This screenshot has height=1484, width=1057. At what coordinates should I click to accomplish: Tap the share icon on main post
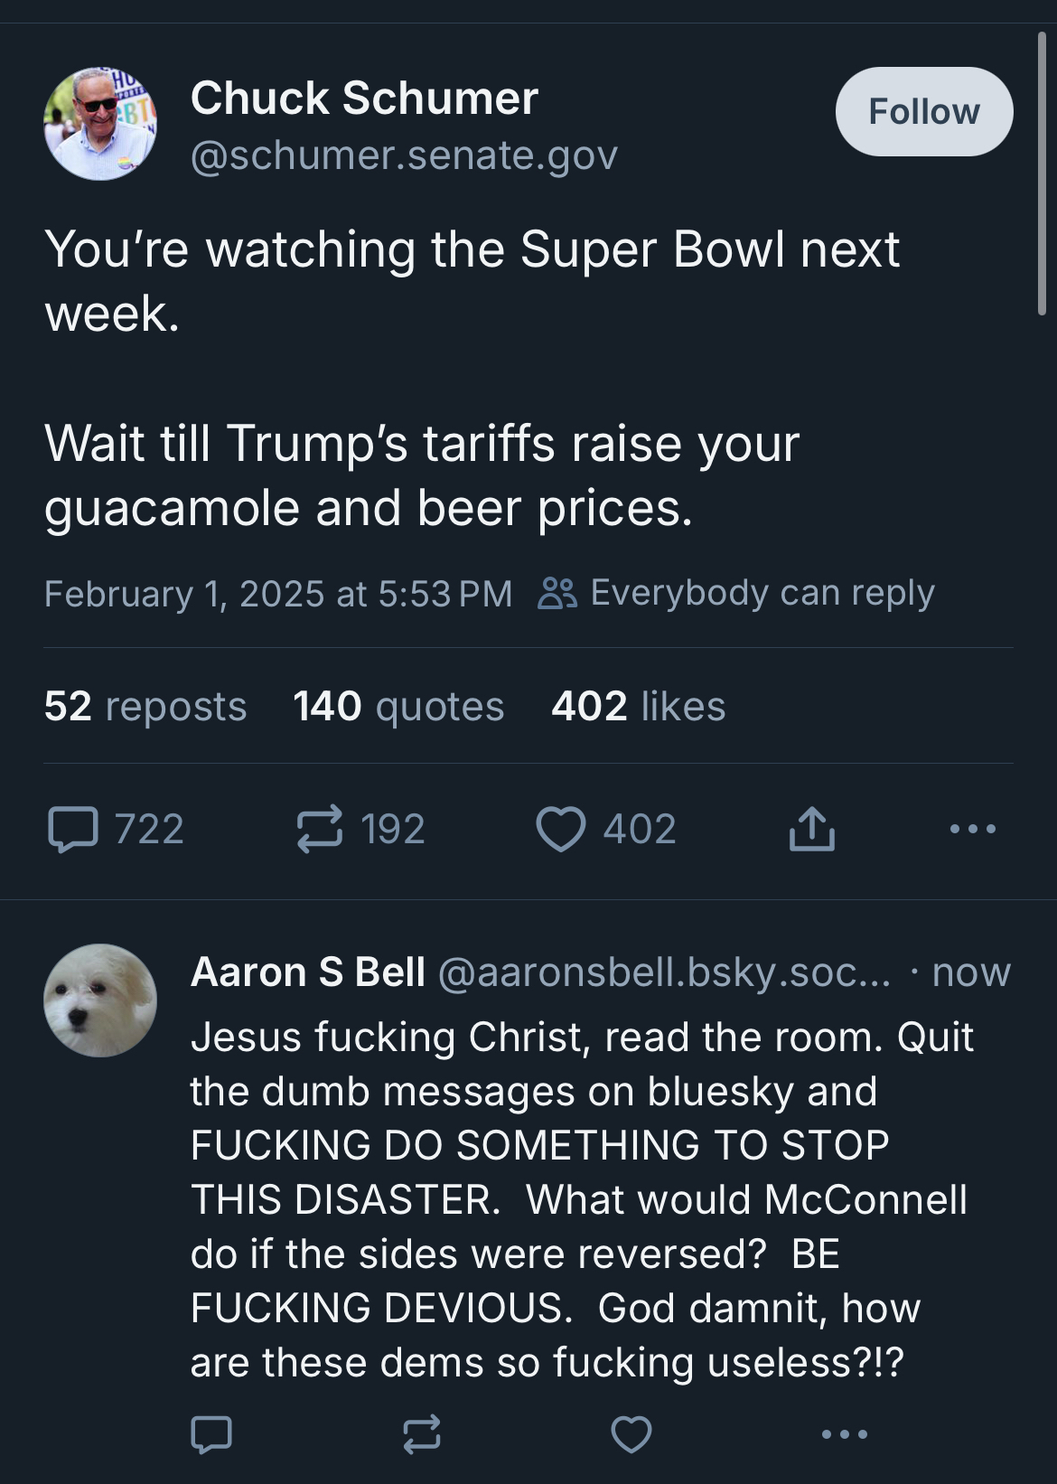[x=811, y=829]
